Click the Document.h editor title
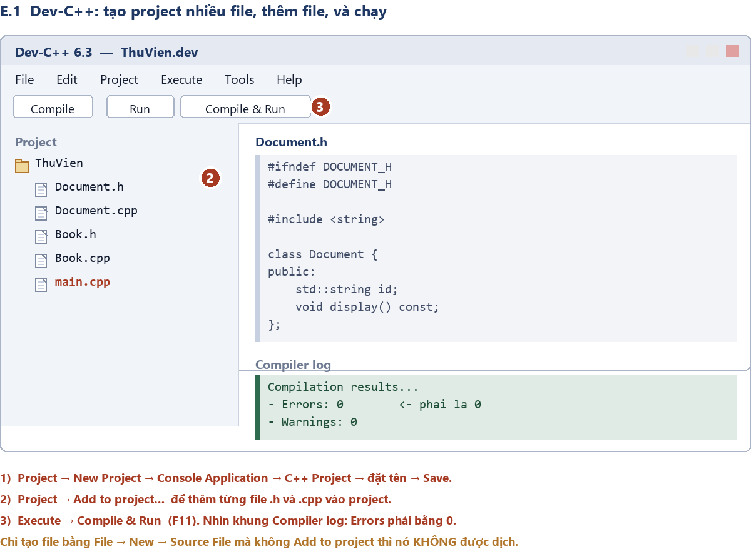 tap(291, 142)
